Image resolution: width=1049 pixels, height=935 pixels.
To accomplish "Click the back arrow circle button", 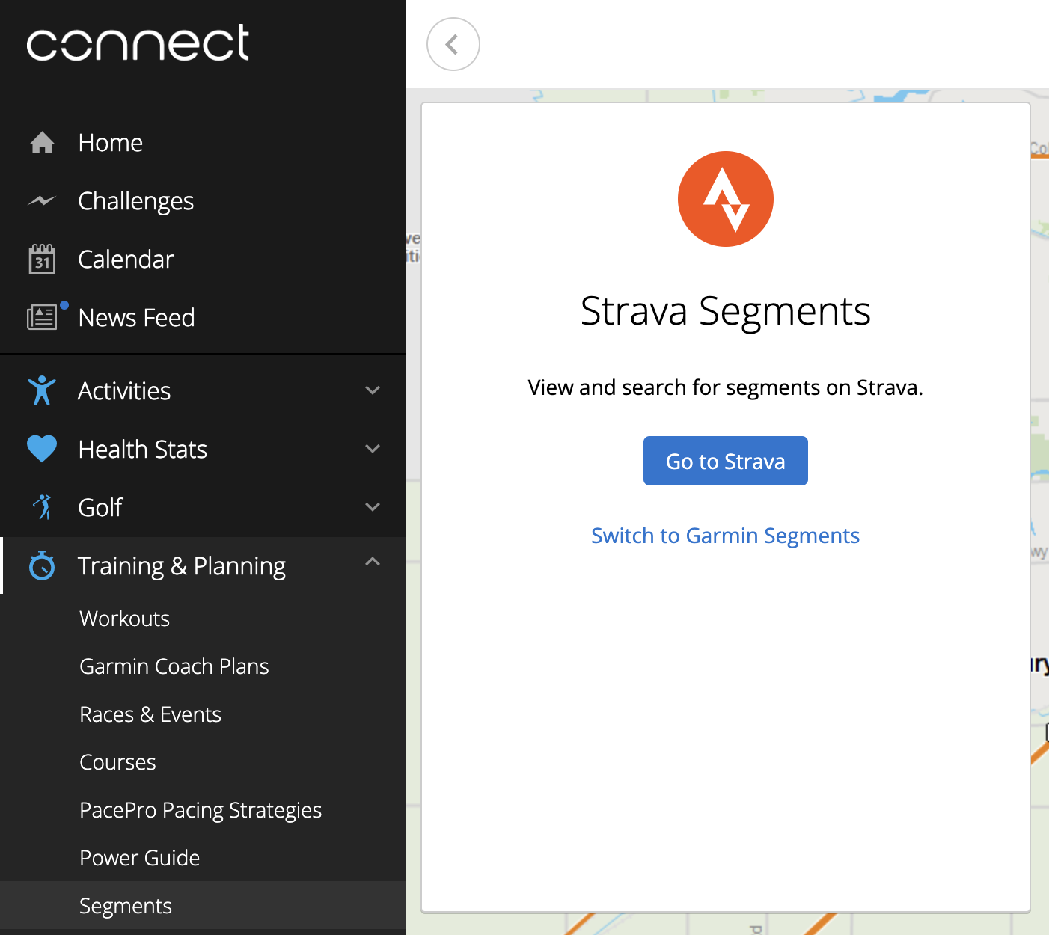I will pyautogui.click(x=453, y=44).
